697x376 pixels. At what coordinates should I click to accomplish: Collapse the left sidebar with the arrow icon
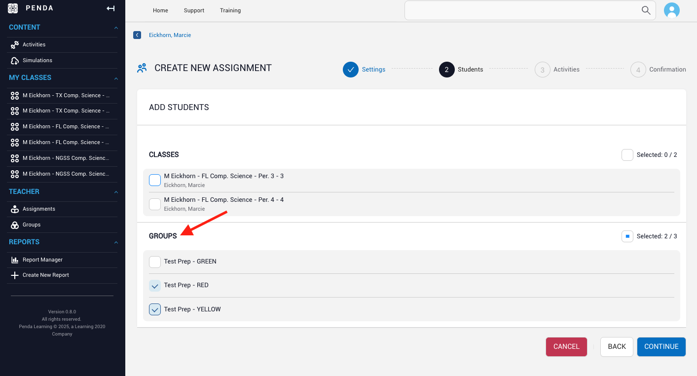click(x=110, y=8)
